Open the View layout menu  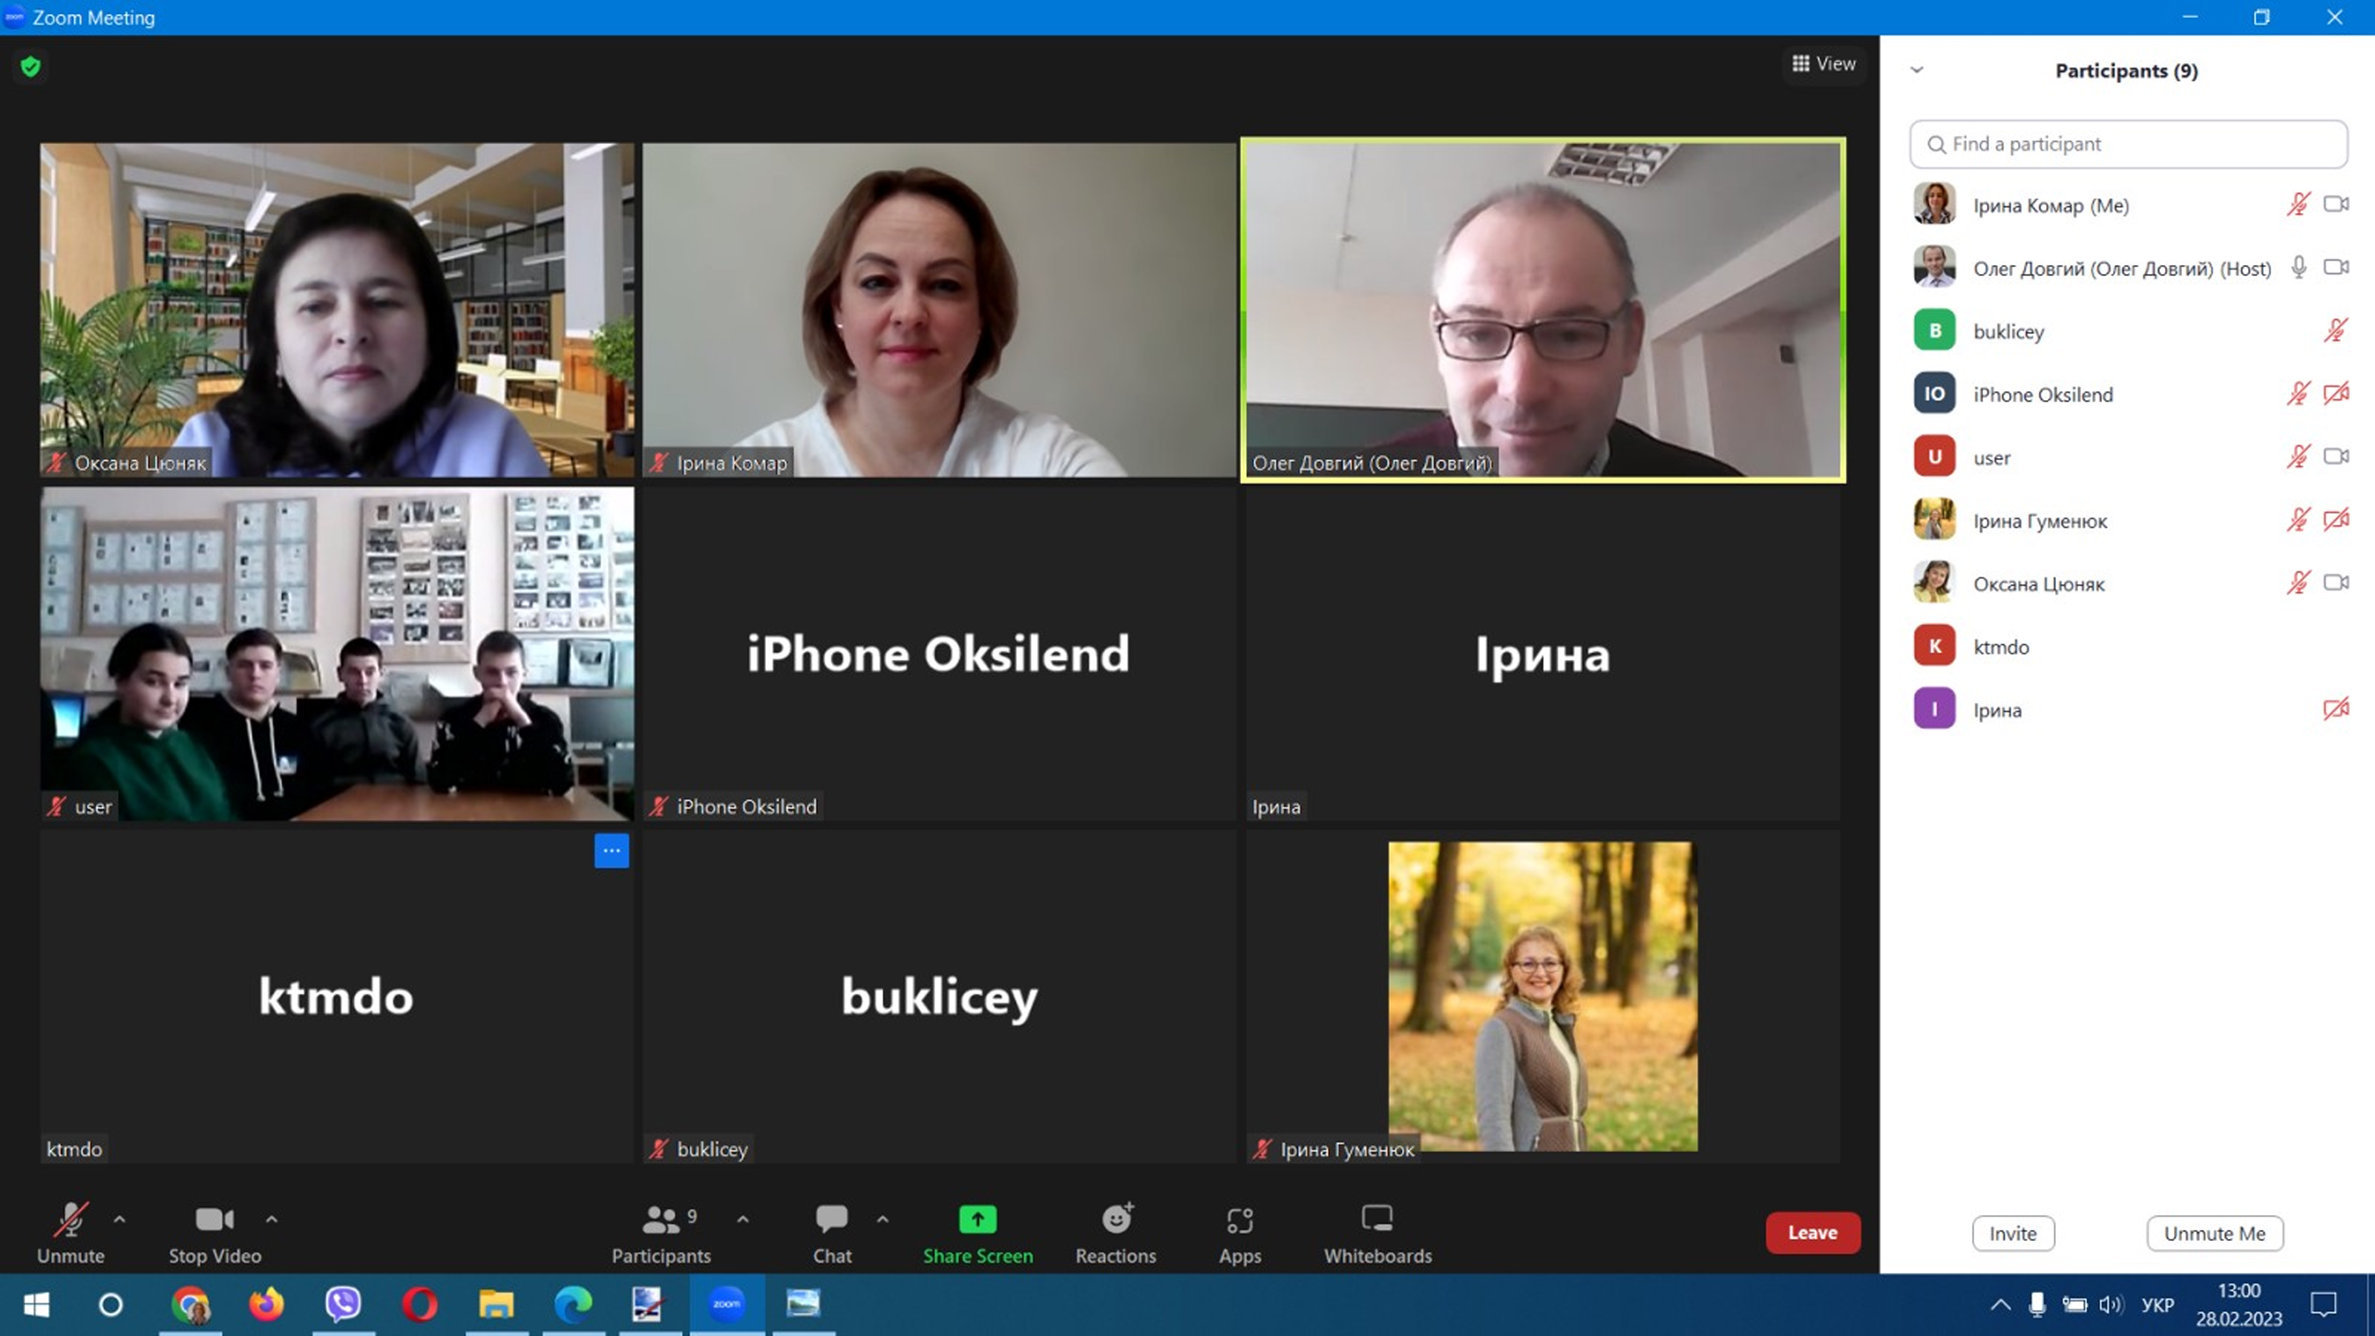1823,64
